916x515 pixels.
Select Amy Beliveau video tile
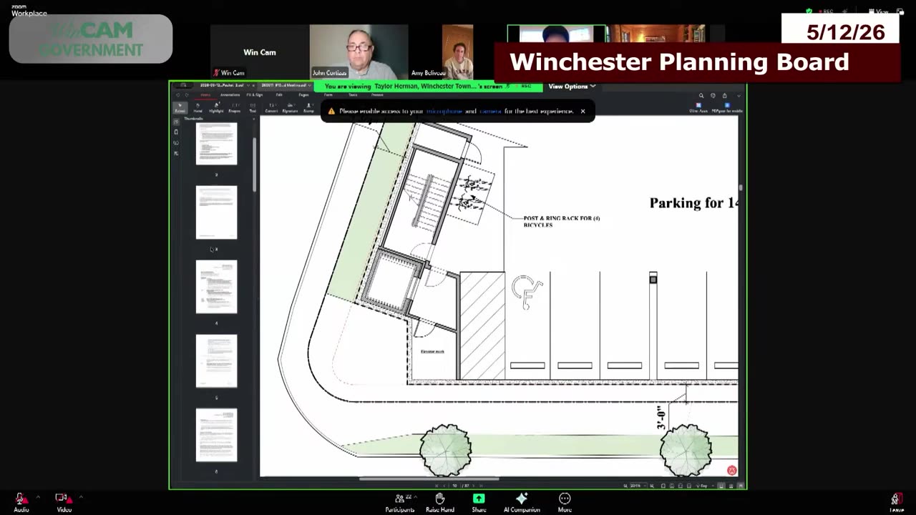(x=457, y=51)
